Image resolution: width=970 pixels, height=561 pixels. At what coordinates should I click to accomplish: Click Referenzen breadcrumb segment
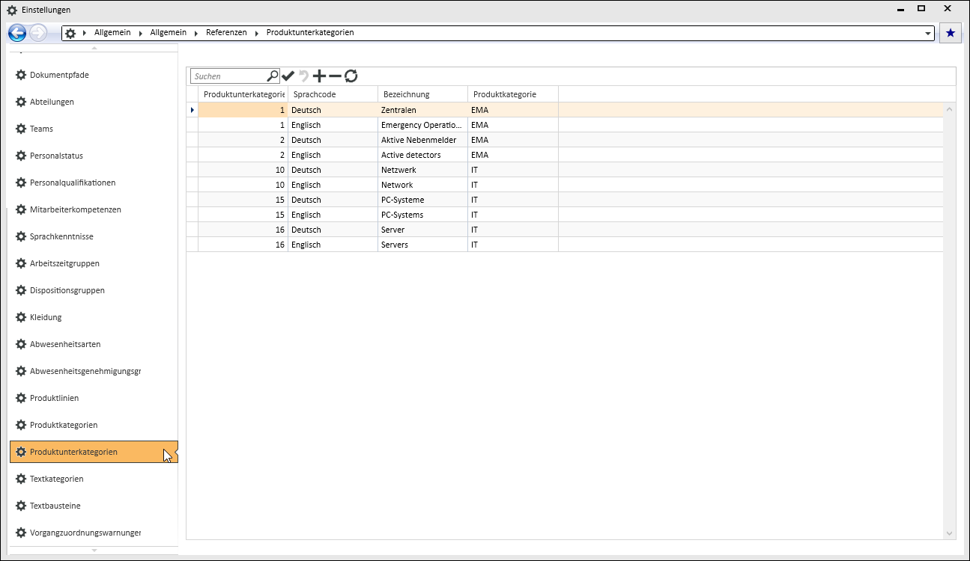[226, 33]
